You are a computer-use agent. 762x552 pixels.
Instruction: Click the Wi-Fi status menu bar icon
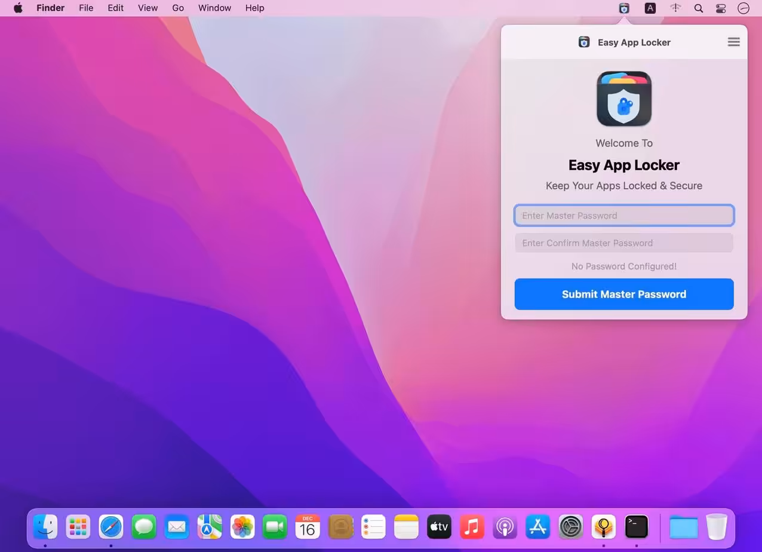675,8
